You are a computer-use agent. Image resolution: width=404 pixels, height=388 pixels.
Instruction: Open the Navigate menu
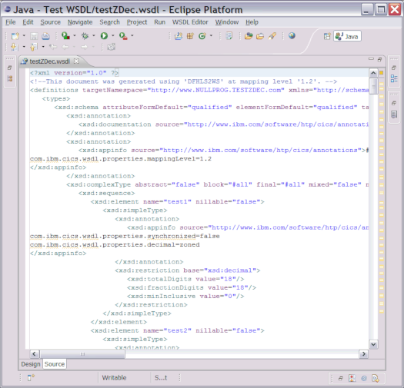pyautogui.click(x=80, y=22)
